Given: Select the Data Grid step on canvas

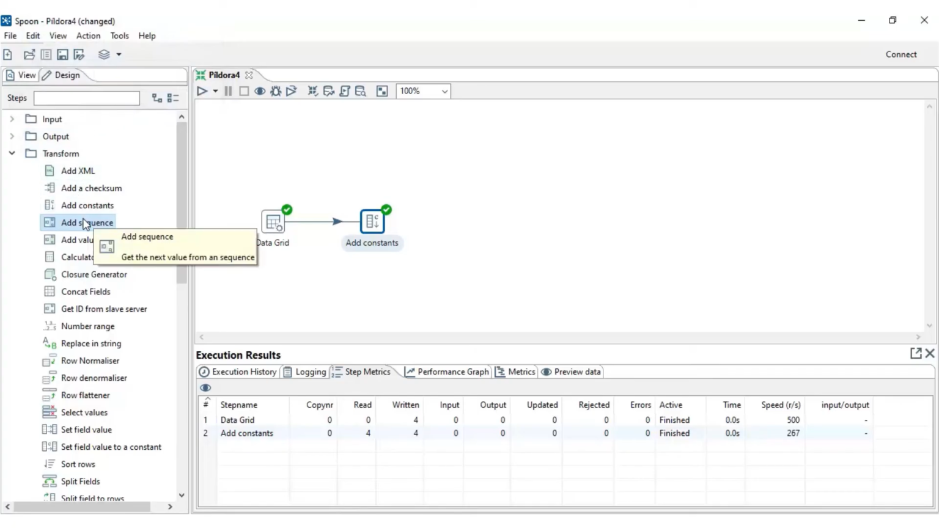Looking at the screenshot, I should (273, 221).
